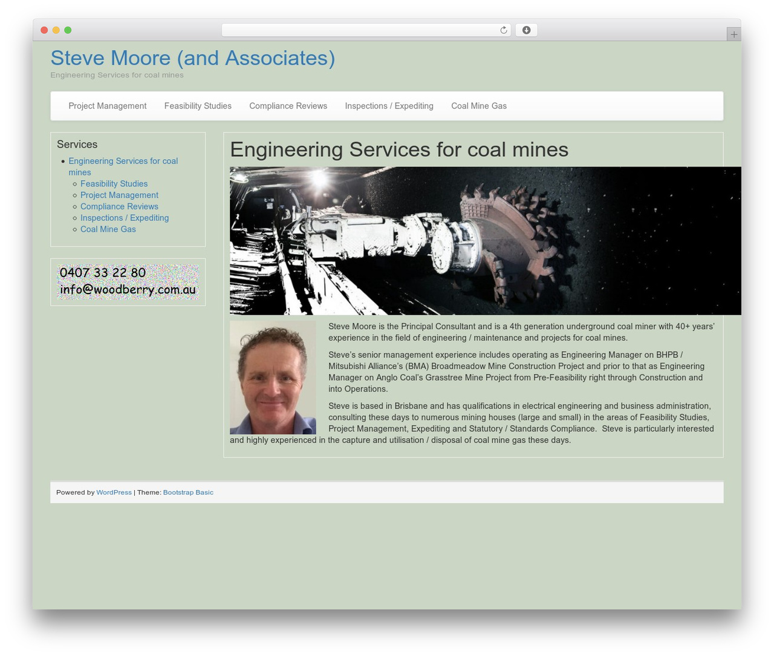Open the sidebar link Engineering Services for coal mines
774x656 pixels.
pyautogui.click(x=123, y=166)
